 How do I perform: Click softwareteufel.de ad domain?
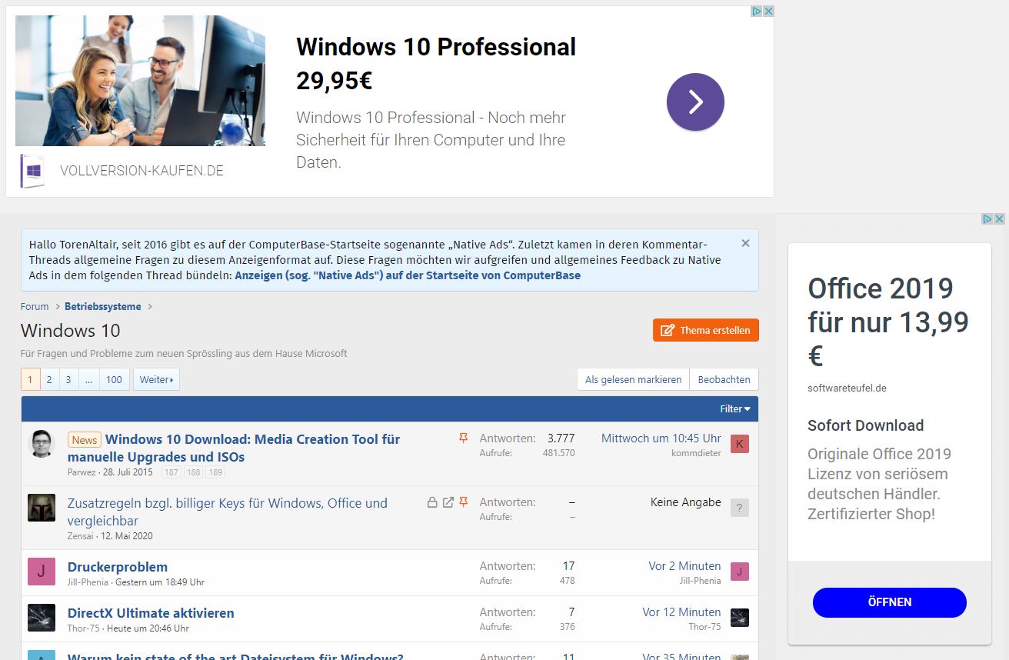pos(847,388)
